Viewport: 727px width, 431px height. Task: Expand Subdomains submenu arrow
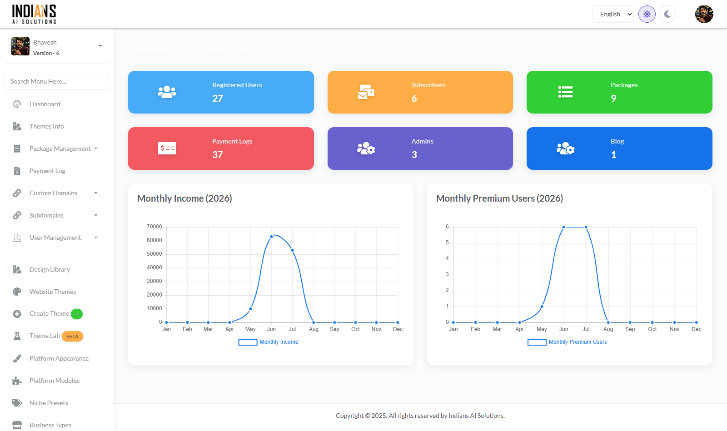pyautogui.click(x=96, y=215)
